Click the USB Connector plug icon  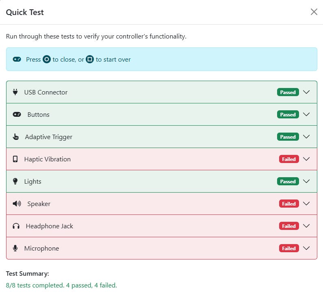pyautogui.click(x=15, y=92)
